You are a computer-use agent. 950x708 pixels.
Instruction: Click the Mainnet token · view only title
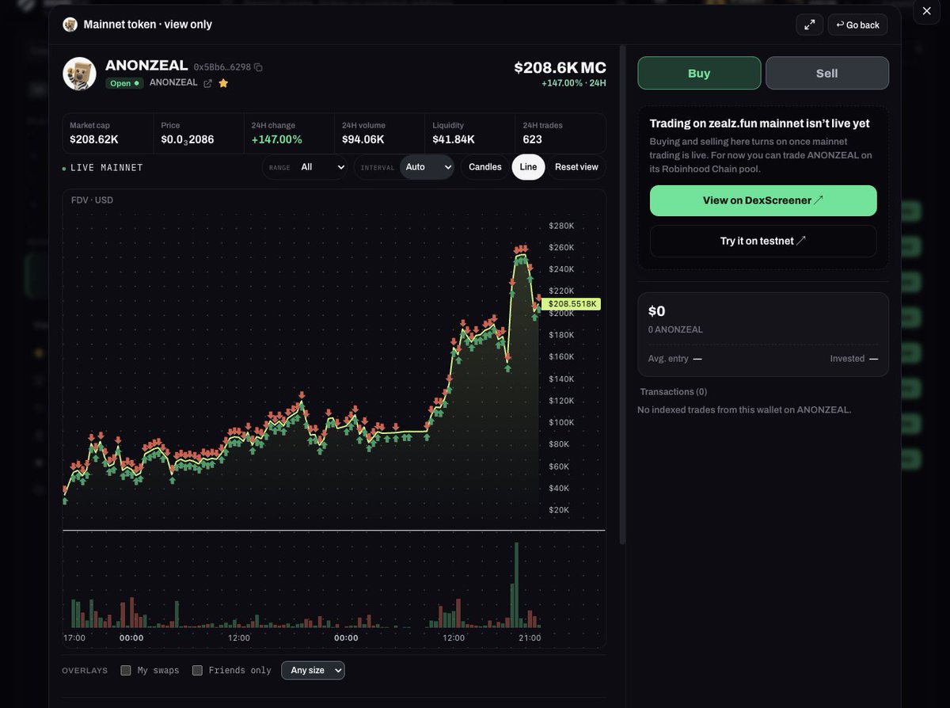coord(148,25)
